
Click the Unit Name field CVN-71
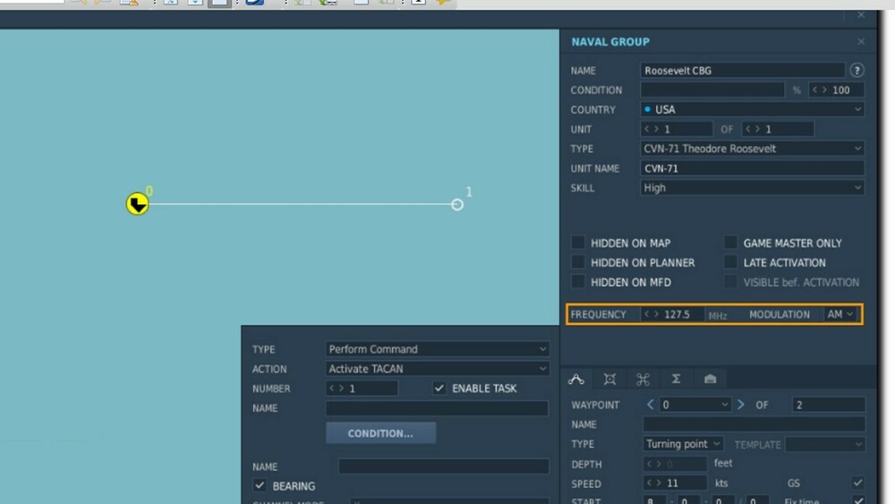click(752, 168)
